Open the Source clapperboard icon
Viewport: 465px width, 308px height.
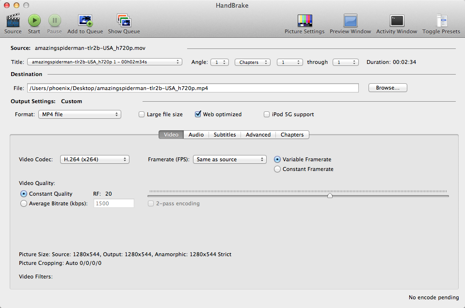[13, 21]
